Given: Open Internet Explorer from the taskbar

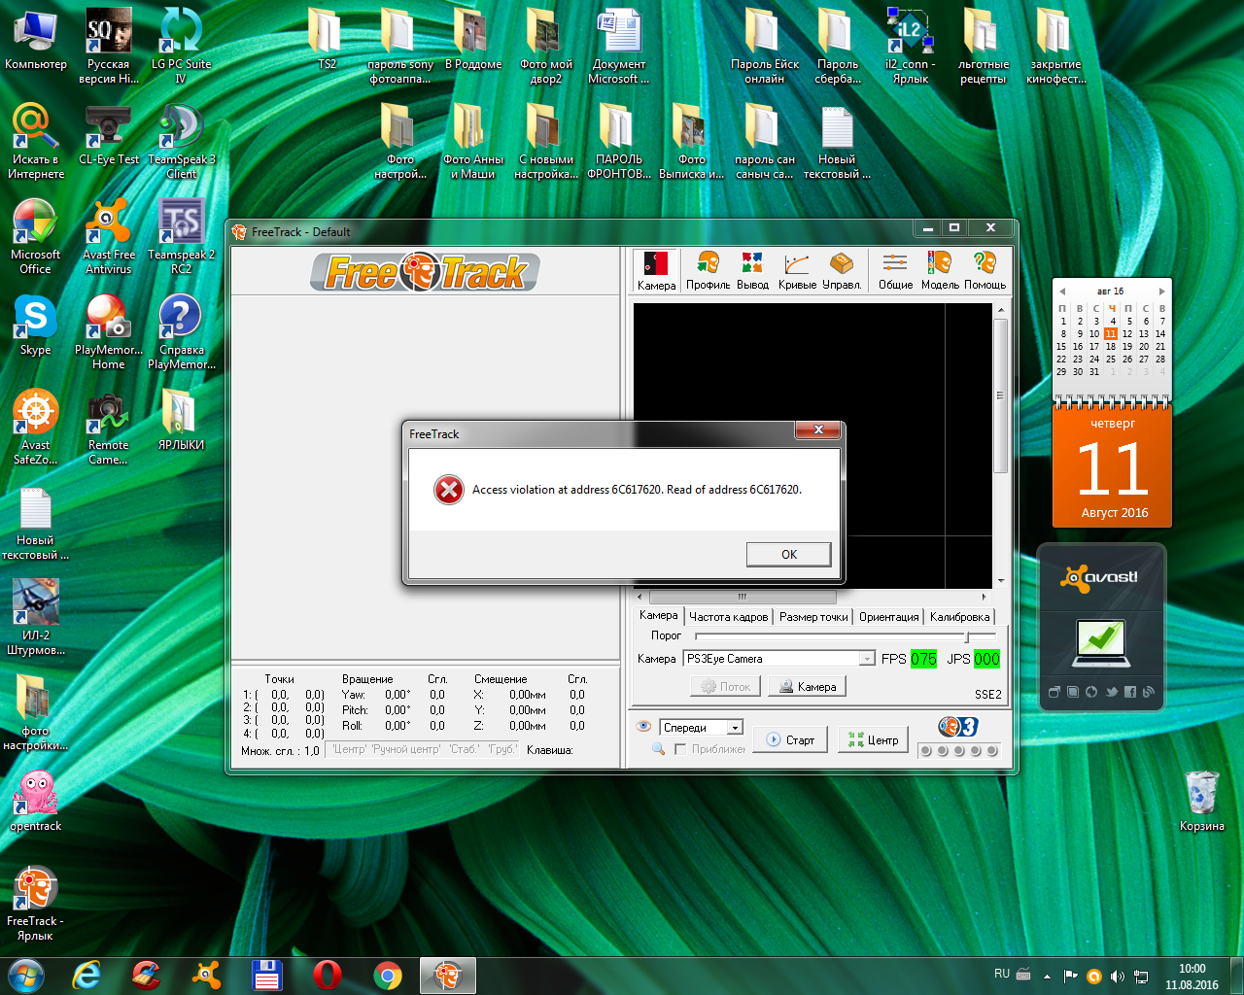Looking at the screenshot, I should (x=86, y=975).
